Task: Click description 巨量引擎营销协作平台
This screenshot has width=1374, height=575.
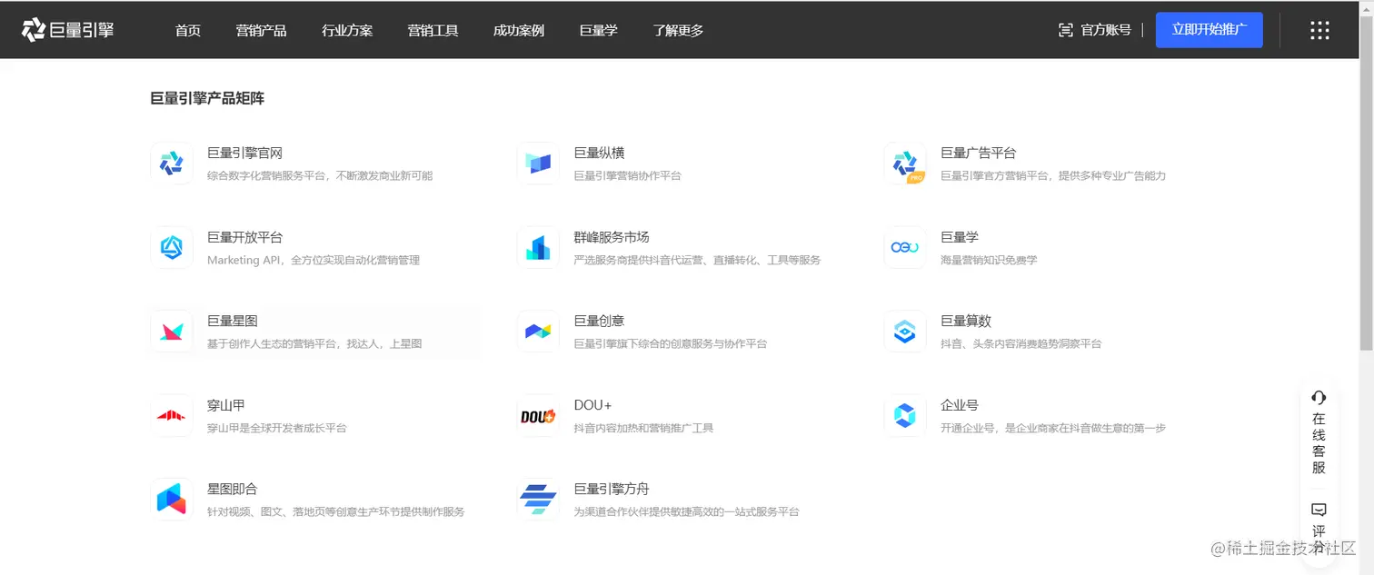Action: coord(627,175)
